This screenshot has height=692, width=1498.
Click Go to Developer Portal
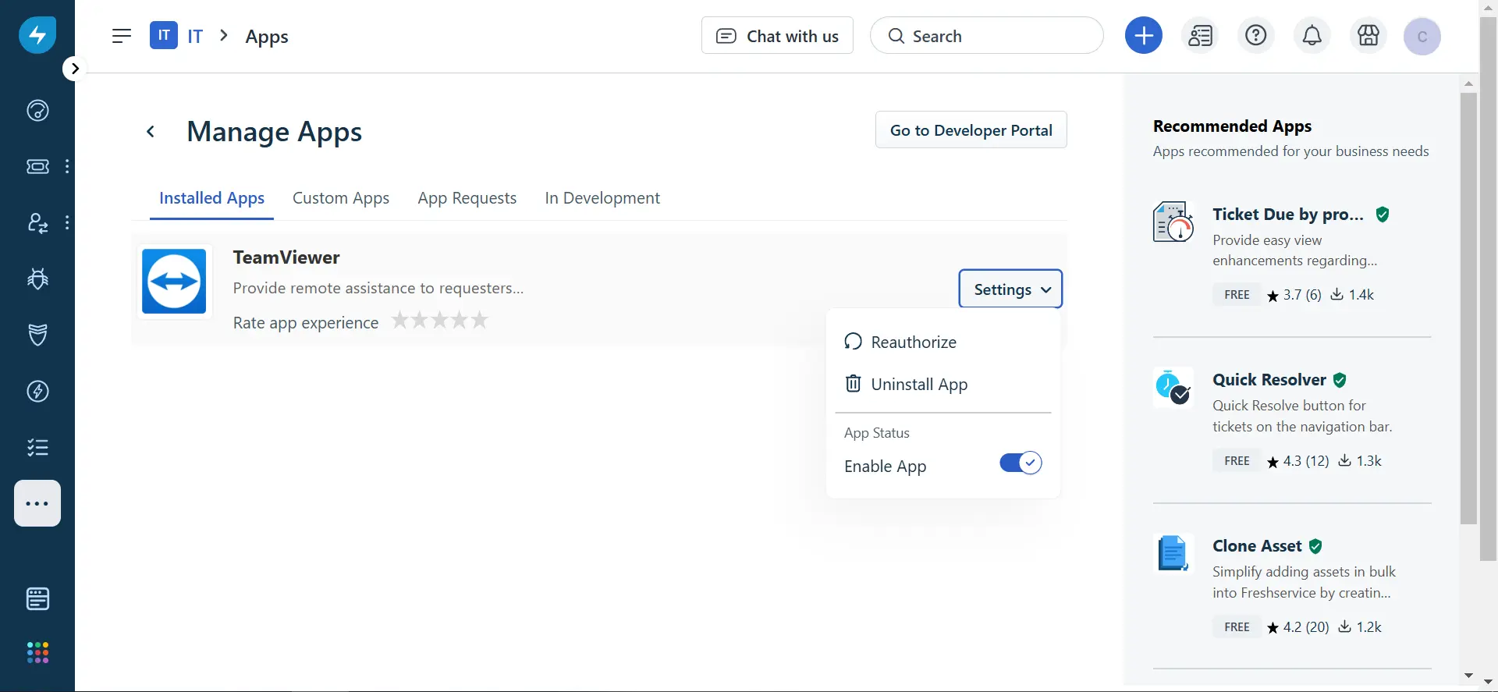[971, 130]
